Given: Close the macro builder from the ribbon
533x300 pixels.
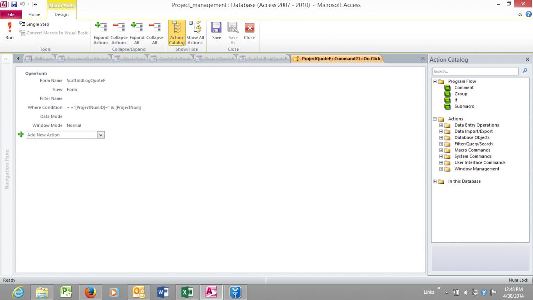Looking at the screenshot, I should click(249, 31).
